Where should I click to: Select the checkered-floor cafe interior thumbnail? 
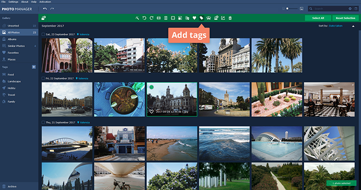click(329, 99)
